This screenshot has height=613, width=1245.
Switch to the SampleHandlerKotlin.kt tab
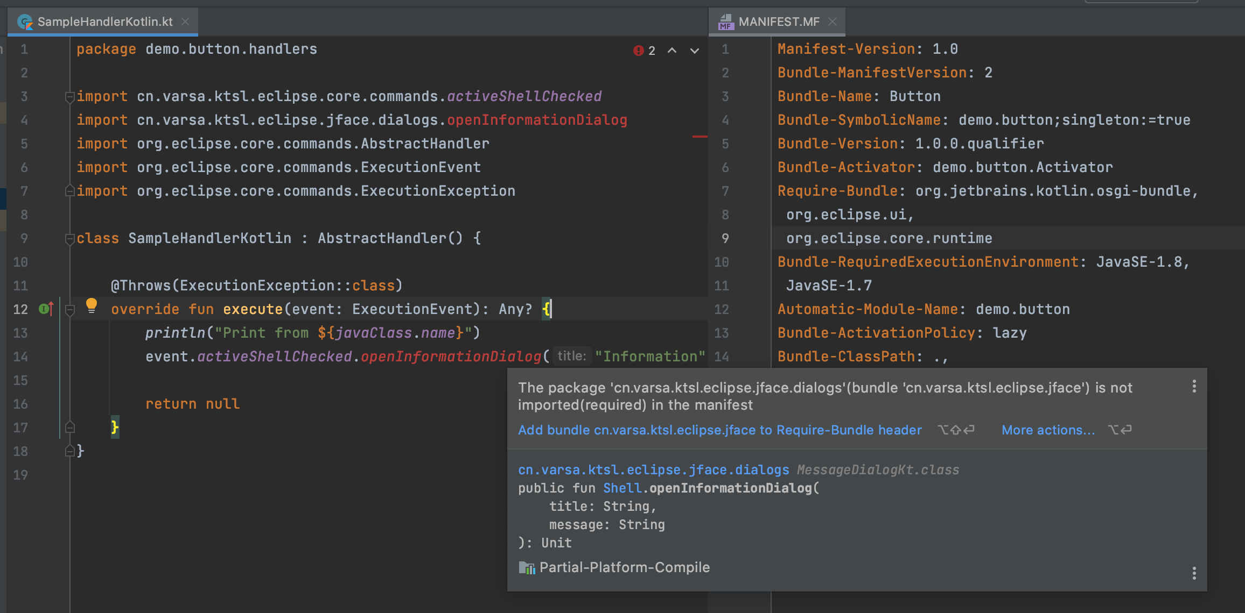[105, 22]
